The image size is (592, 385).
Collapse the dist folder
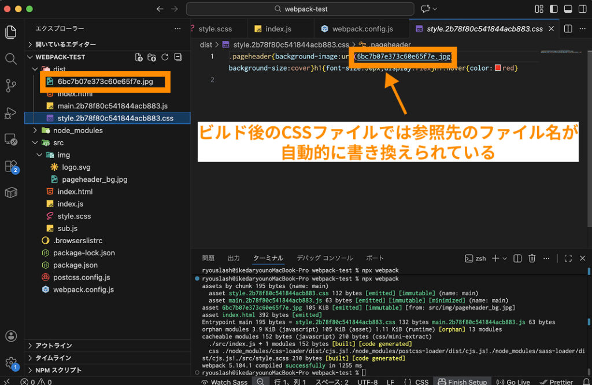click(x=59, y=69)
